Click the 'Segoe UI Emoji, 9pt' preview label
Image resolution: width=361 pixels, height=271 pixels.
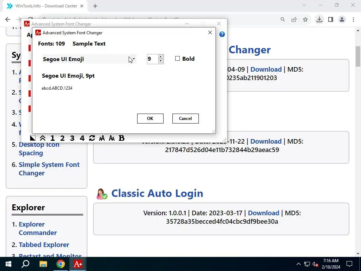coord(68,76)
